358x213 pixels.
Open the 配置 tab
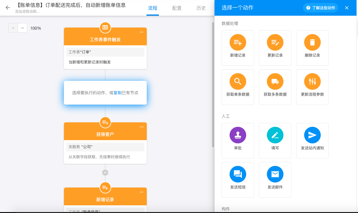point(177,8)
